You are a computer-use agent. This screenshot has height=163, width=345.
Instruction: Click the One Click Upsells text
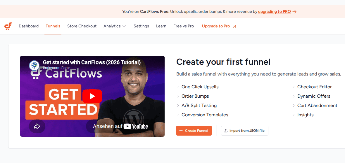[x=200, y=87]
